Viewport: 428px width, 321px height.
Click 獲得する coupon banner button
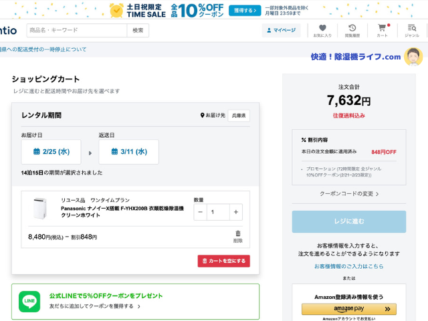click(x=244, y=10)
